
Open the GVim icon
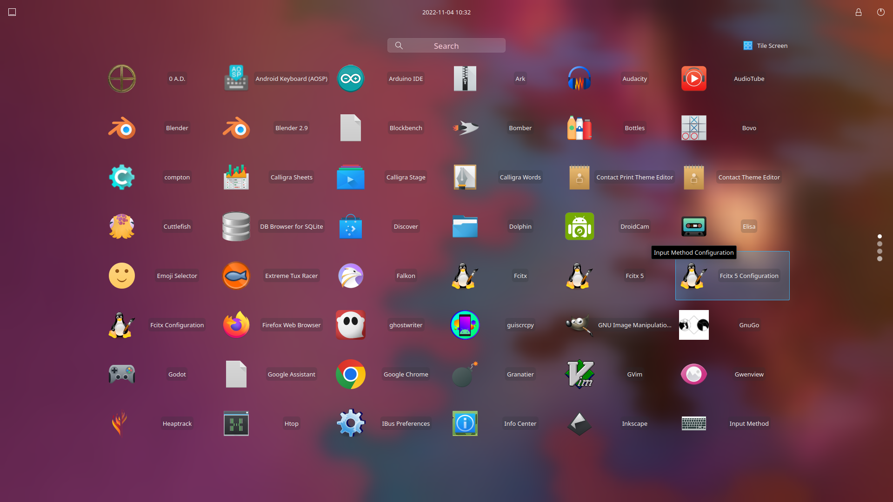click(x=580, y=374)
